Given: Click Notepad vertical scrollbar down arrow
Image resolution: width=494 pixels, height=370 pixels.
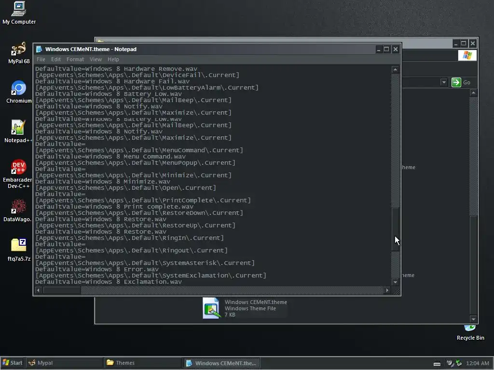Looking at the screenshot, I should [x=395, y=282].
